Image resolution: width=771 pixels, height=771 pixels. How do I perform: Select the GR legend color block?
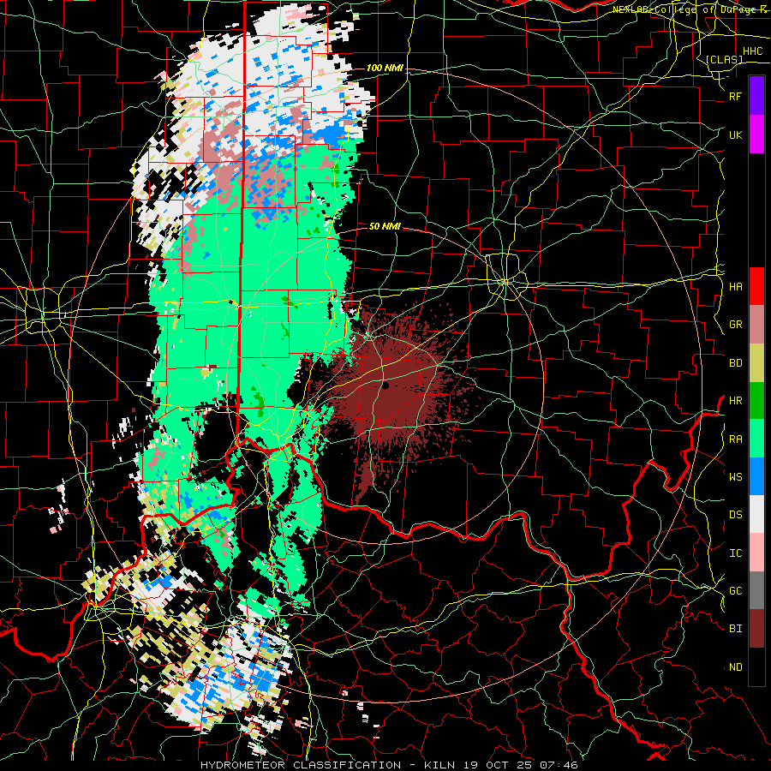click(756, 325)
